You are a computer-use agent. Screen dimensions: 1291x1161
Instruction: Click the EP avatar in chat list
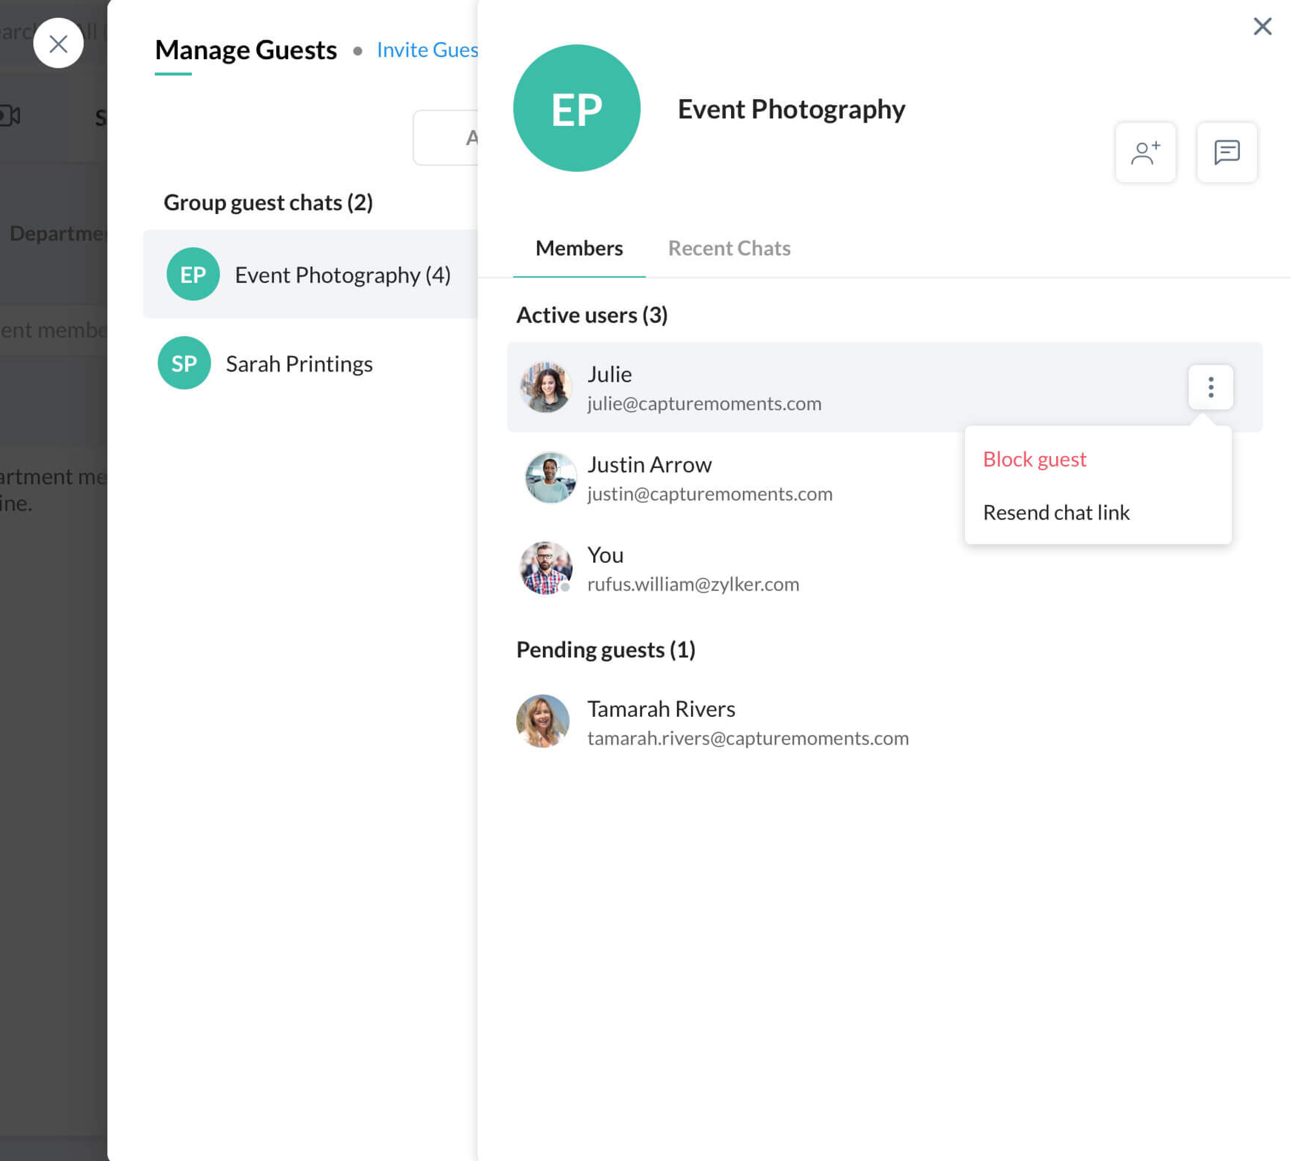pos(193,274)
